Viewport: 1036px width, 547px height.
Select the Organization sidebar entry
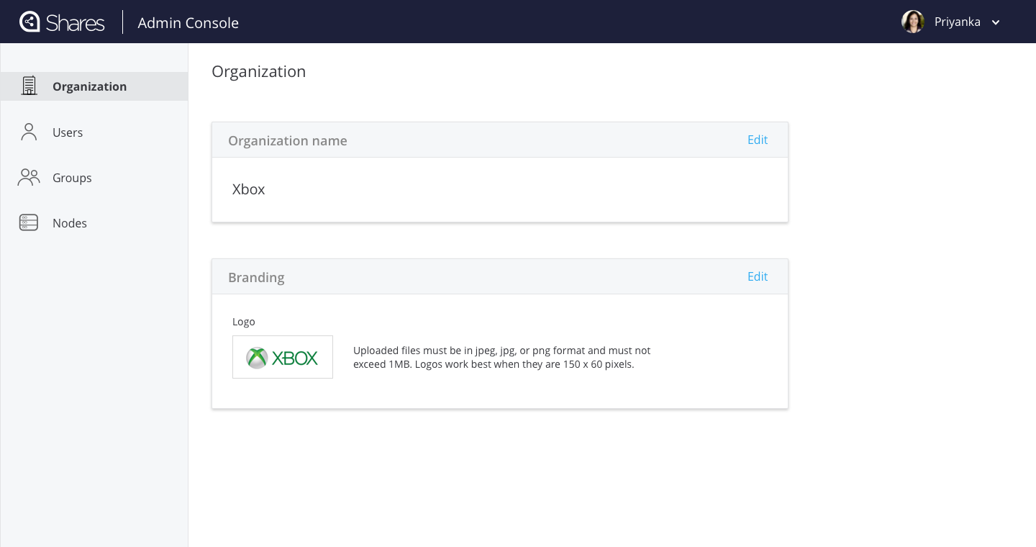(89, 86)
